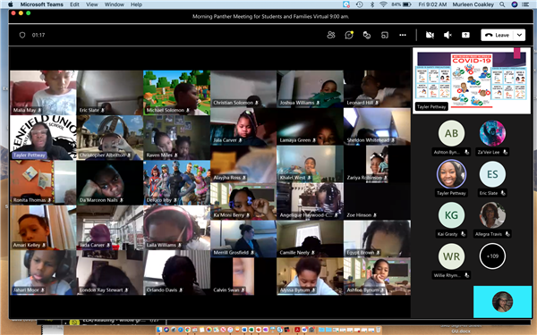The image size is (537, 335).
Task: Open the participants list icon
Action: (331, 35)
